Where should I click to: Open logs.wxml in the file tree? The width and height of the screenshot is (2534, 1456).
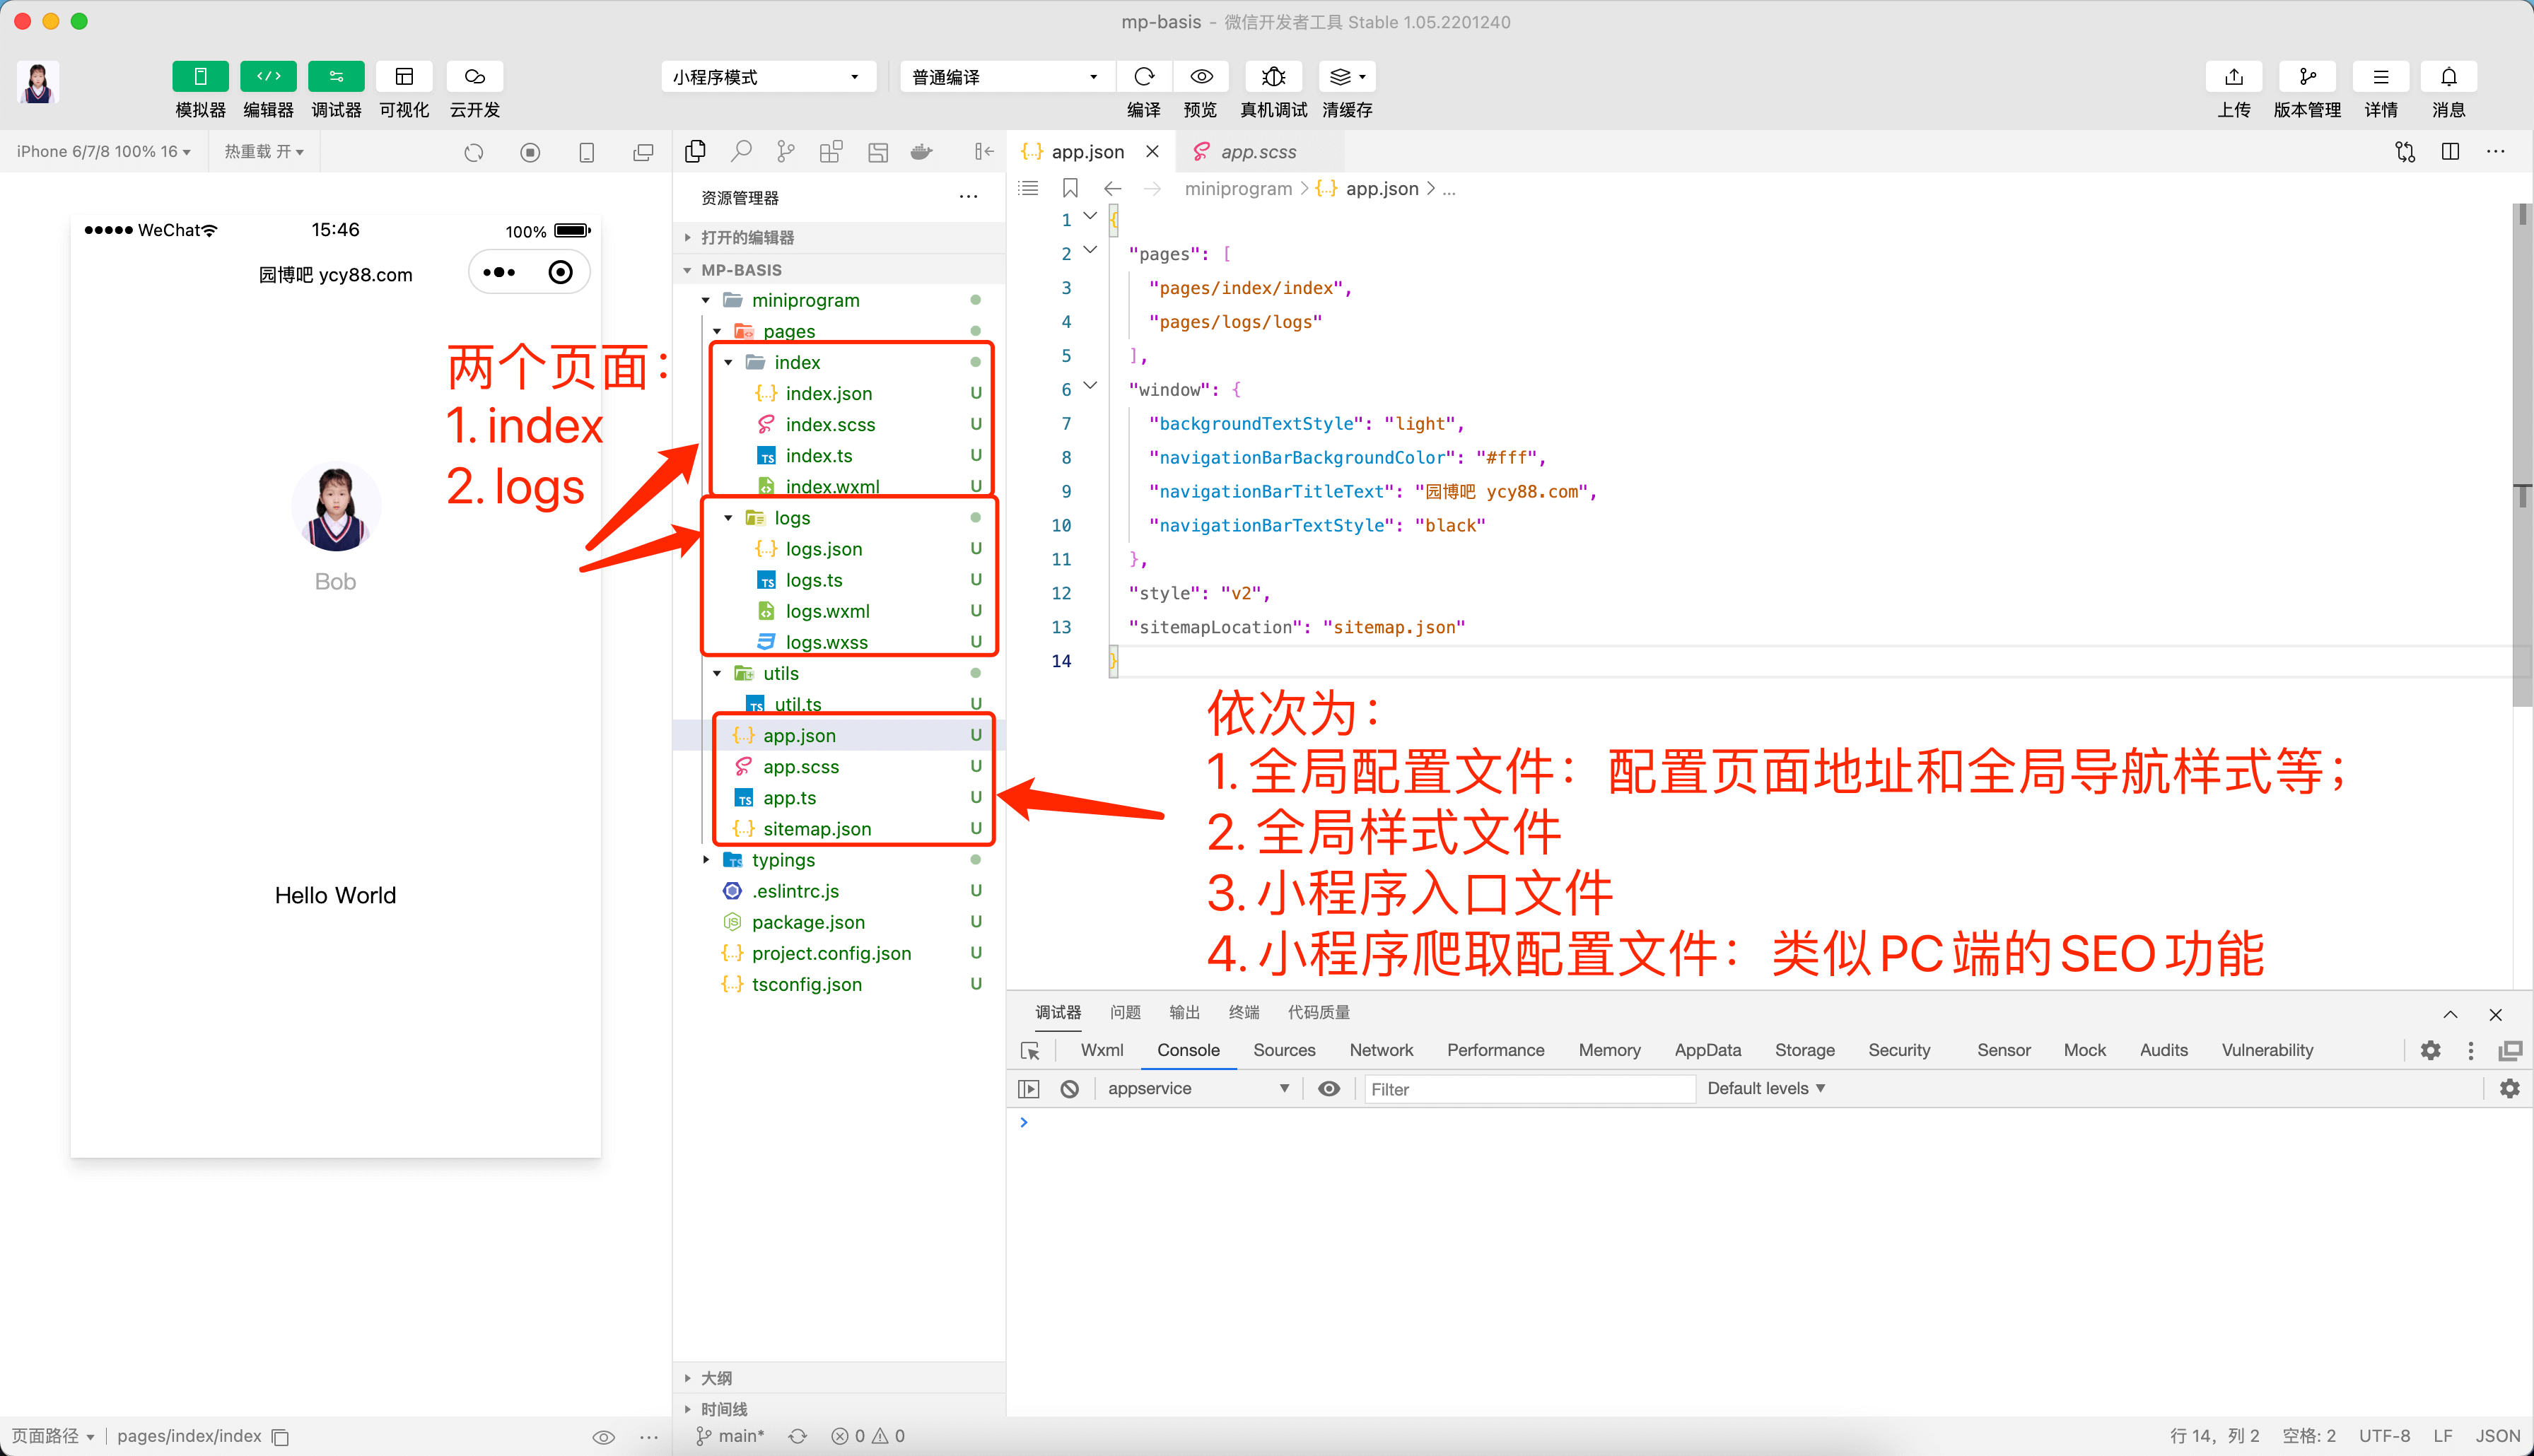tap(839, 611)
